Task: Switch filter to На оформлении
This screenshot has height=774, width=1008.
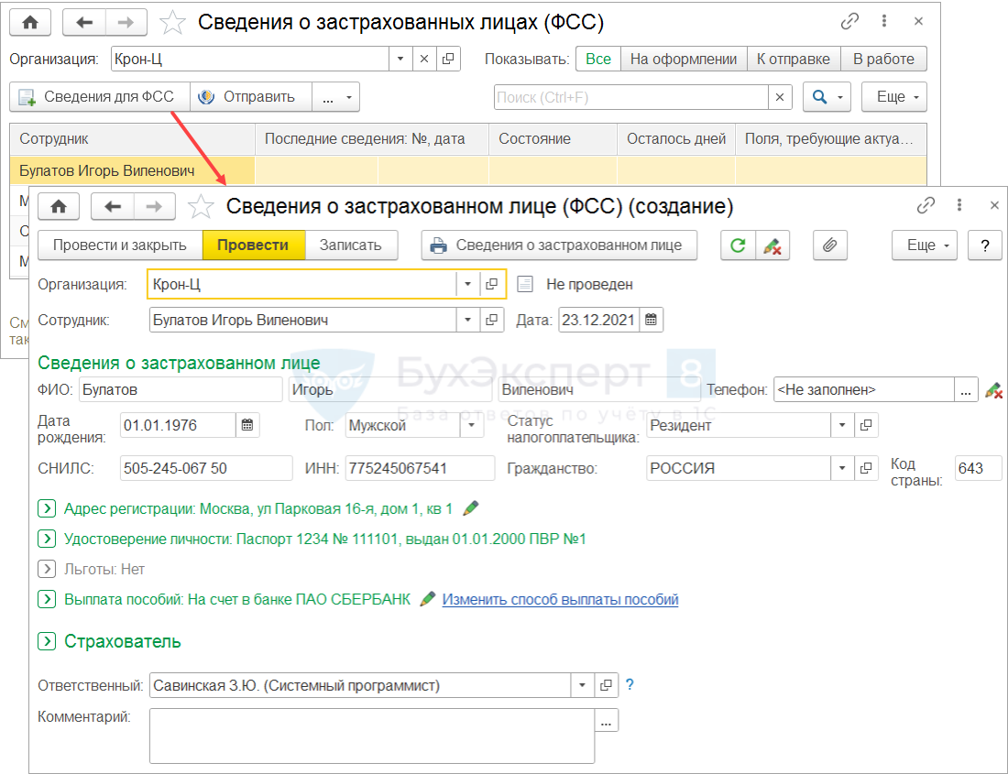Action: (x=684, y=60)
